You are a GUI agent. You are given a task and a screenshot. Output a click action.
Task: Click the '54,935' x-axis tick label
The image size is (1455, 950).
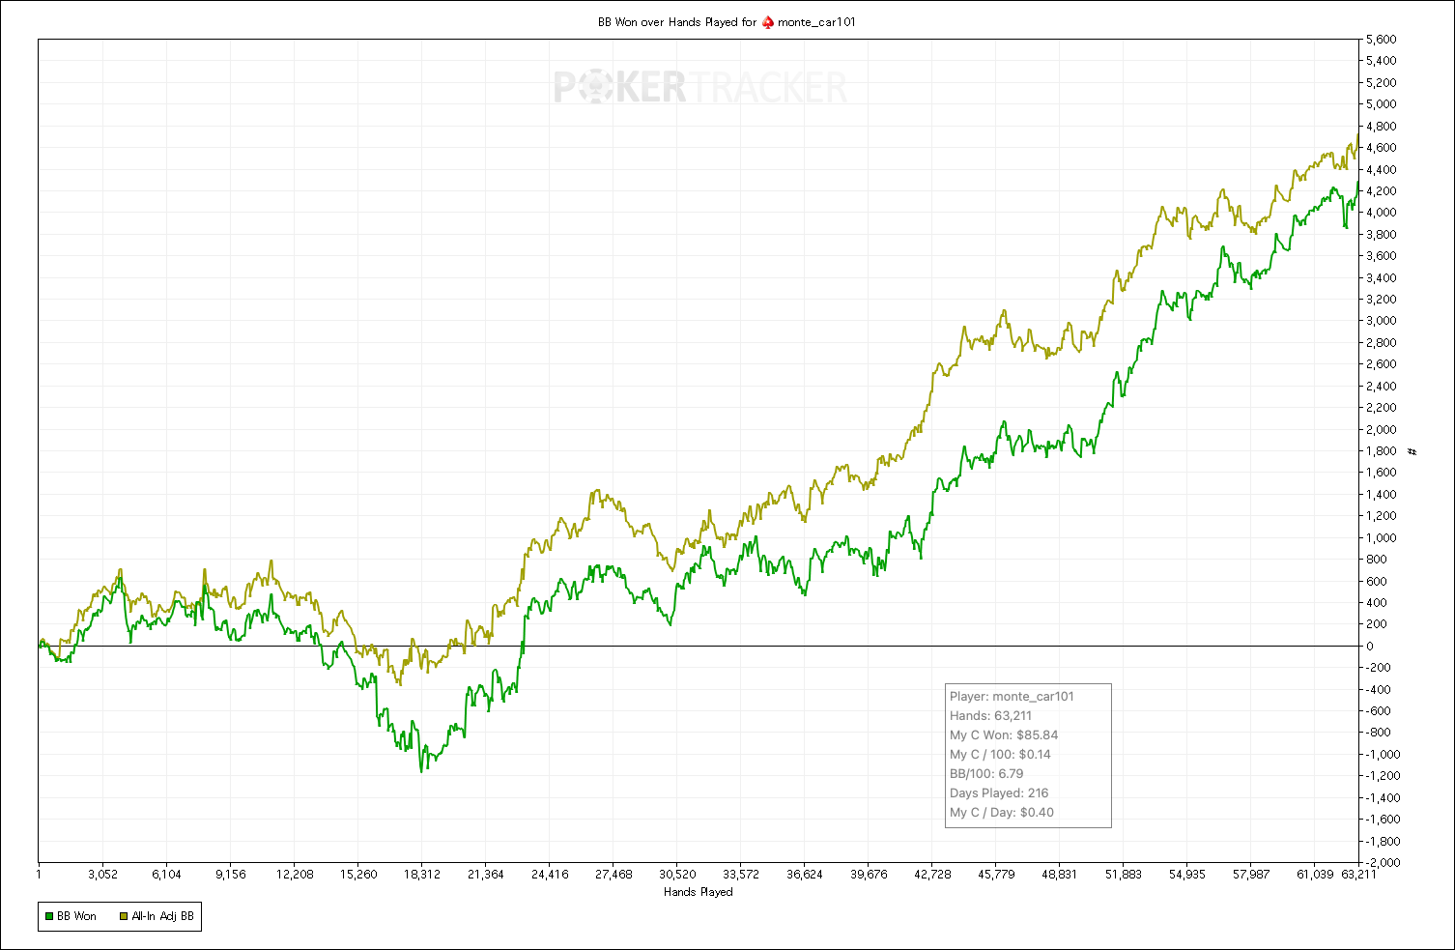click(1187, 875)
